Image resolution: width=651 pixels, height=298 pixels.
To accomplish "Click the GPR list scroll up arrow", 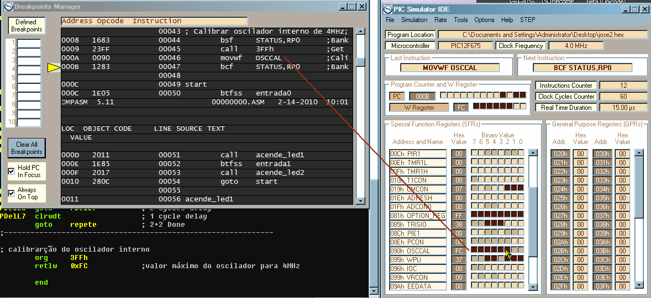I will 639,153.
